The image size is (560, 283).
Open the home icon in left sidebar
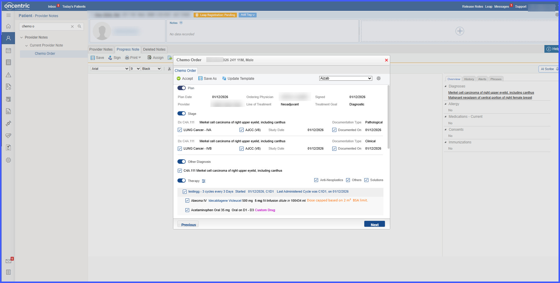(8, 26)
